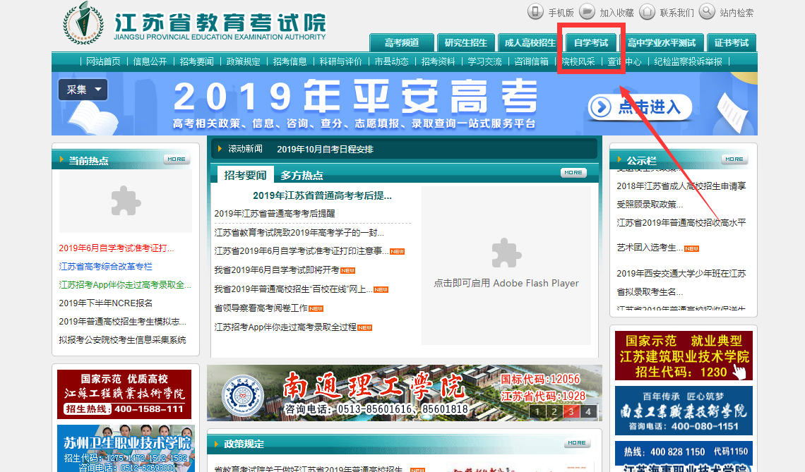Click the Flash plugin puzzle icon in 当前热点
Viewport: 805px width, 472px height.
125,201
